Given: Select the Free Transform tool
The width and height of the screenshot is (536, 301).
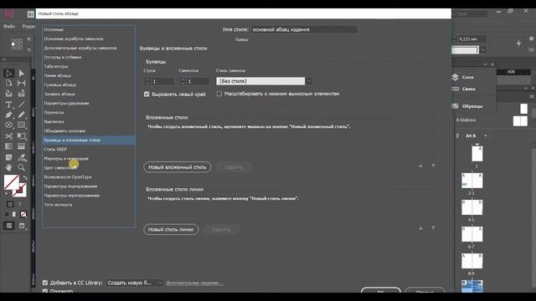Looking at the screenshot, I should click(x=21, y=136).
